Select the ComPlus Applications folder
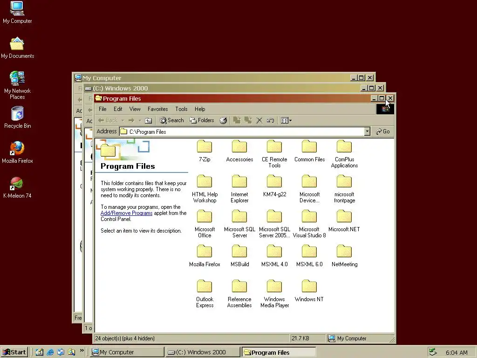This screenshot has width=477, height=358. [344, 154]
